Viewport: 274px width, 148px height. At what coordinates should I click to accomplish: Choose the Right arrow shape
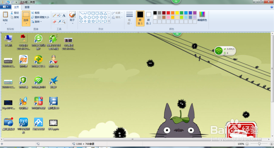tap(97, 17)
